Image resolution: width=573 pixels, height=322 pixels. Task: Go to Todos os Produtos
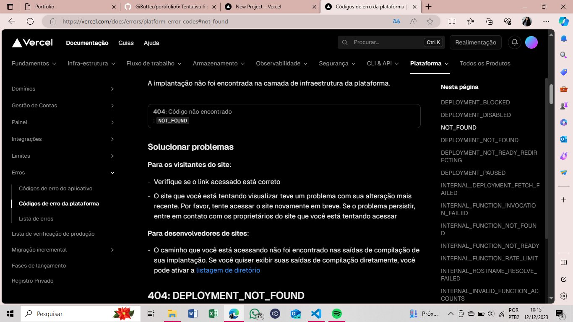pyautogui.click(x=485, y=63)
